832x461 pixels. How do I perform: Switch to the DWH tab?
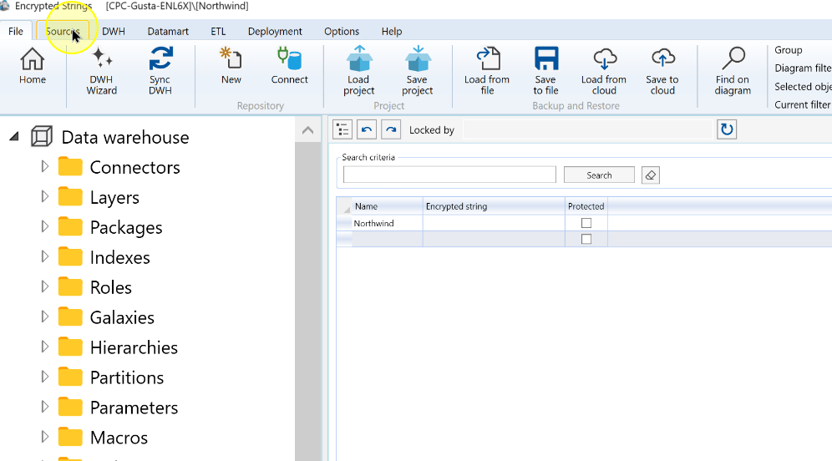coord(114,31)
